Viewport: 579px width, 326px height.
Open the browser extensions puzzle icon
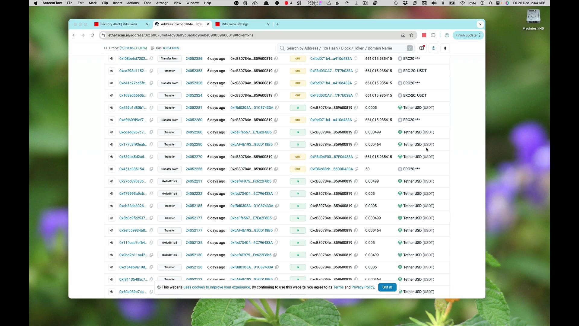433,35
